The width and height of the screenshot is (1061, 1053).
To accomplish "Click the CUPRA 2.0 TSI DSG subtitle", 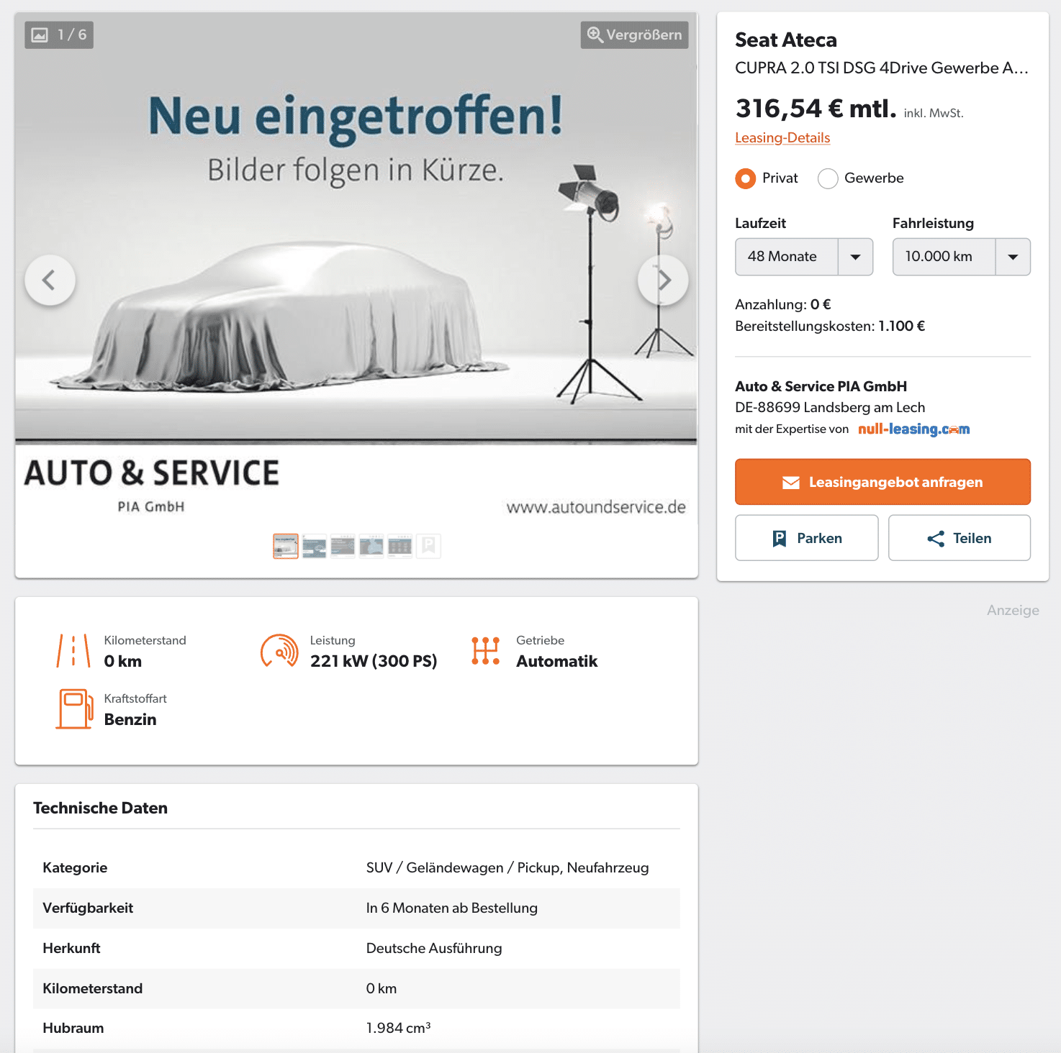I will point(882,68).
